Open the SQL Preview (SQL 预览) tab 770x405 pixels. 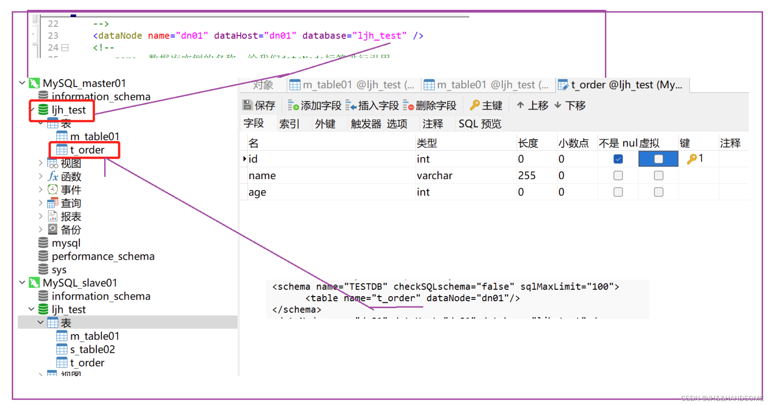coord(480,124)
